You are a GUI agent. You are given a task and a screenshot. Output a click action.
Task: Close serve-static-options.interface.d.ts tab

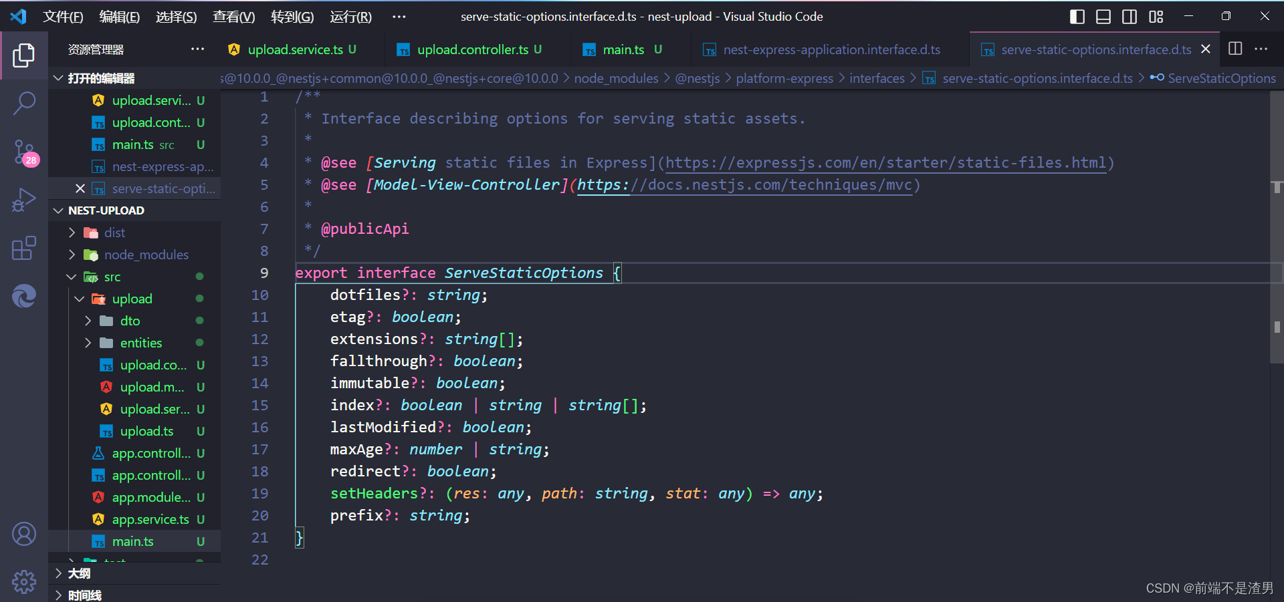pyautogui.click(x=1206, y=49)
